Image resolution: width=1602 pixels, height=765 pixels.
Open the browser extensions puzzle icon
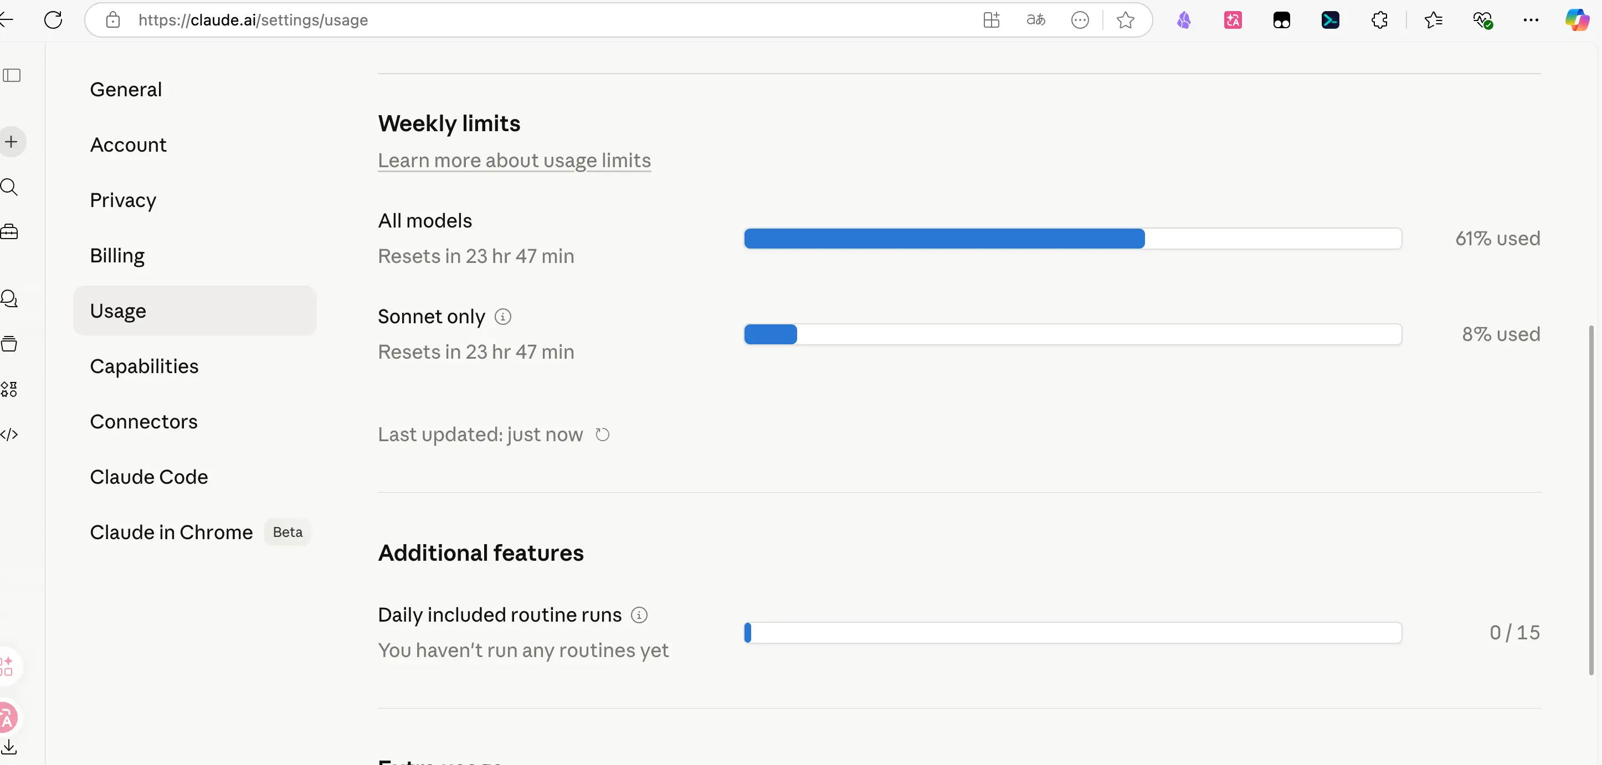[x=1379, y=20]
